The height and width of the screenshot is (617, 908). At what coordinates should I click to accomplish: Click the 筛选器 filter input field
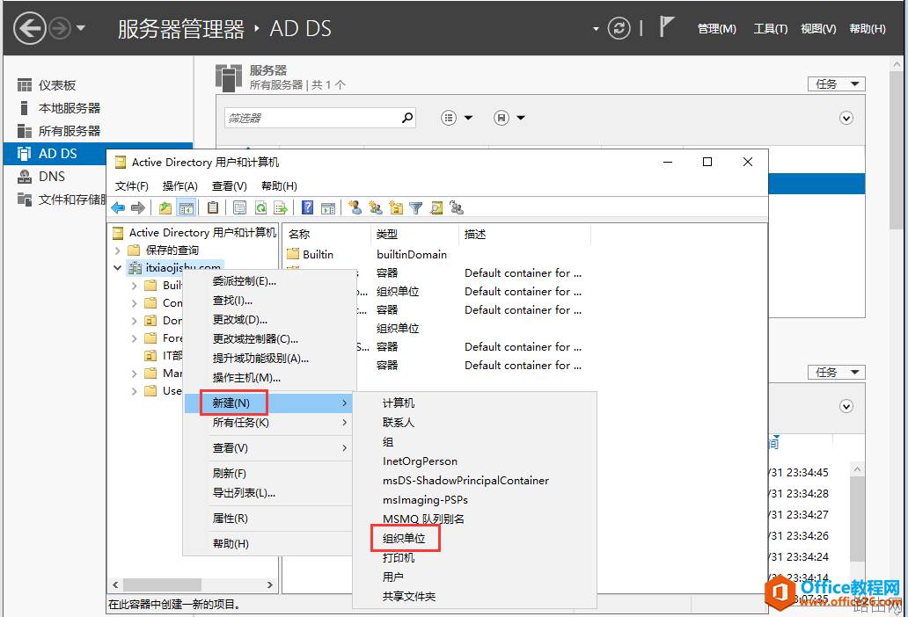(x=312, y=118)
